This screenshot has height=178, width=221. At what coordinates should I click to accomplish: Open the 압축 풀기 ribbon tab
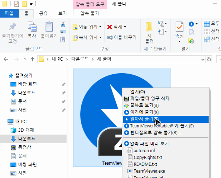pyautogui.click(x=90, y=13)
